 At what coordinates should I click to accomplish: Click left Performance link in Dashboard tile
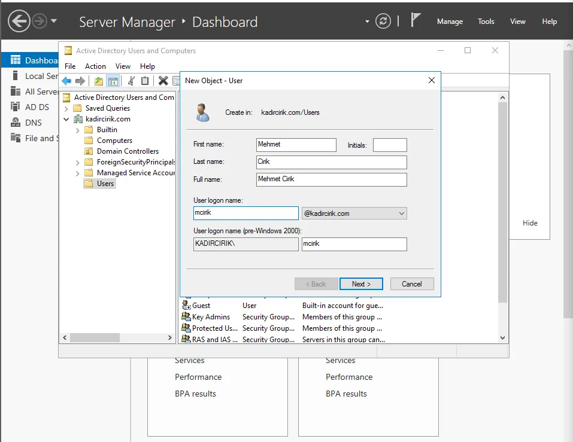(198, 377)
